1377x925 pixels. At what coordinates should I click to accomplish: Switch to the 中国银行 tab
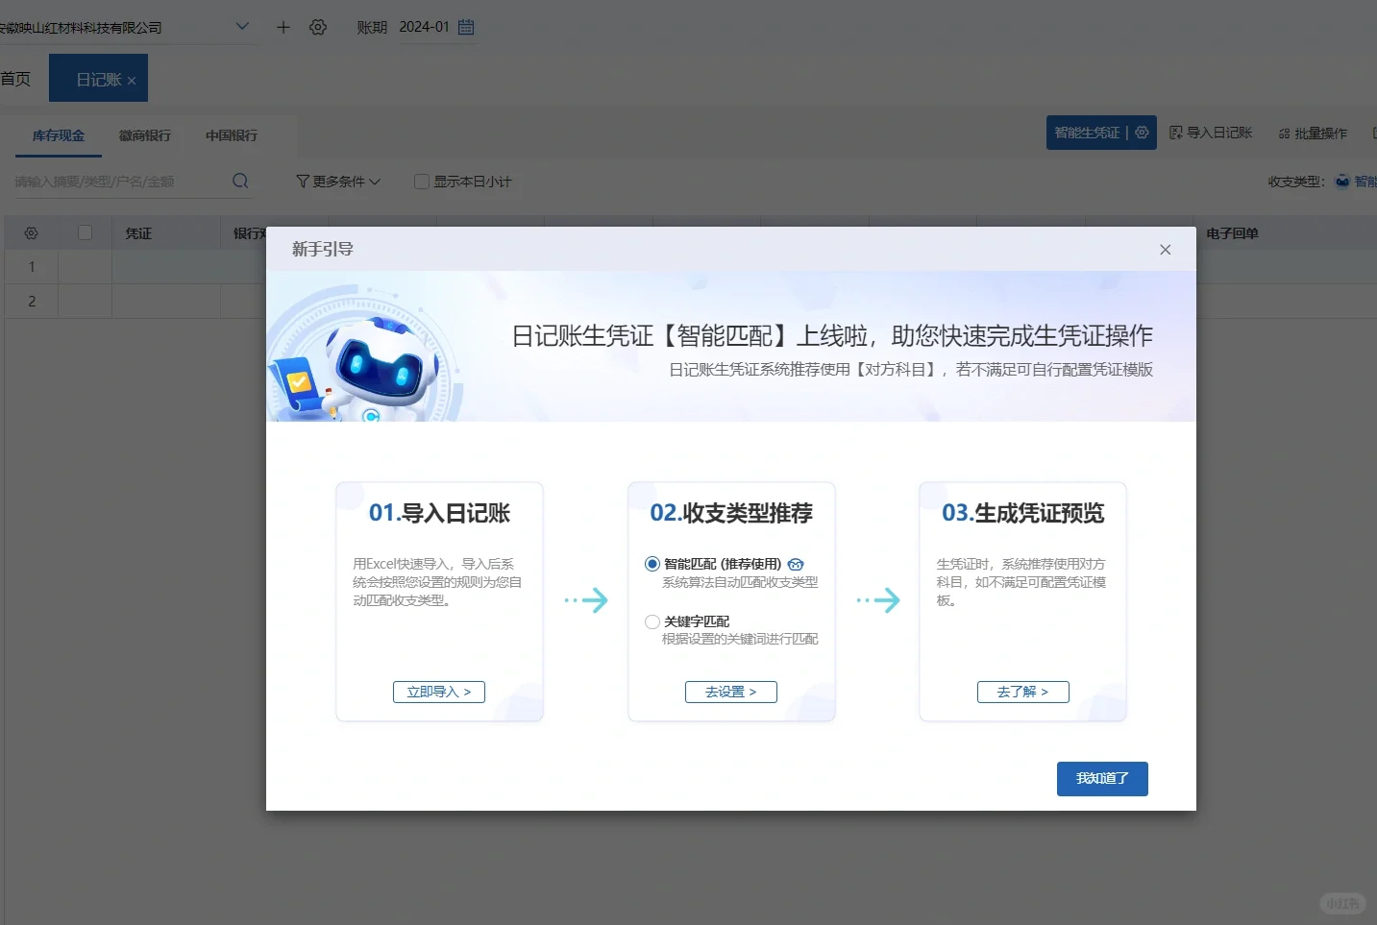click(231, 135)
